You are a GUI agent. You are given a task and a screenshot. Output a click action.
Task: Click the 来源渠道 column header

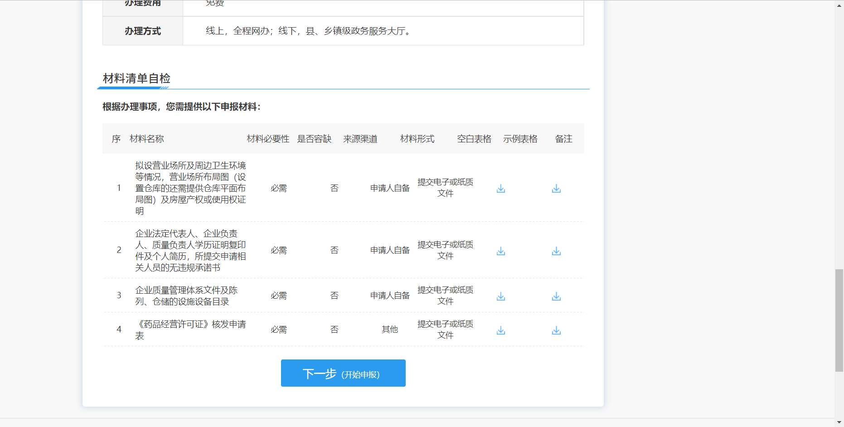click(360, 139)
